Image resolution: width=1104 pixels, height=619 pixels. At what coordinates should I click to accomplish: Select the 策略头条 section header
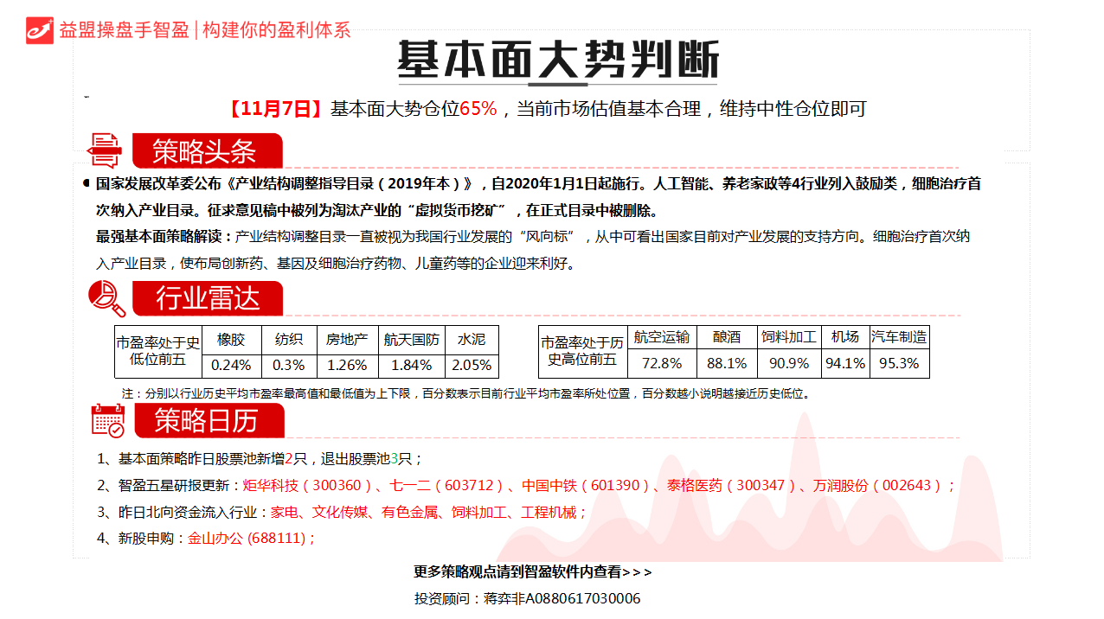[206, 151]
